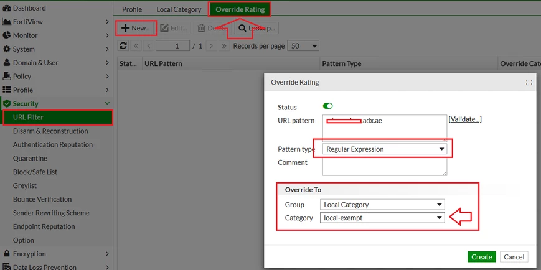Click the Lookup... button

click(x=257, y=28)
